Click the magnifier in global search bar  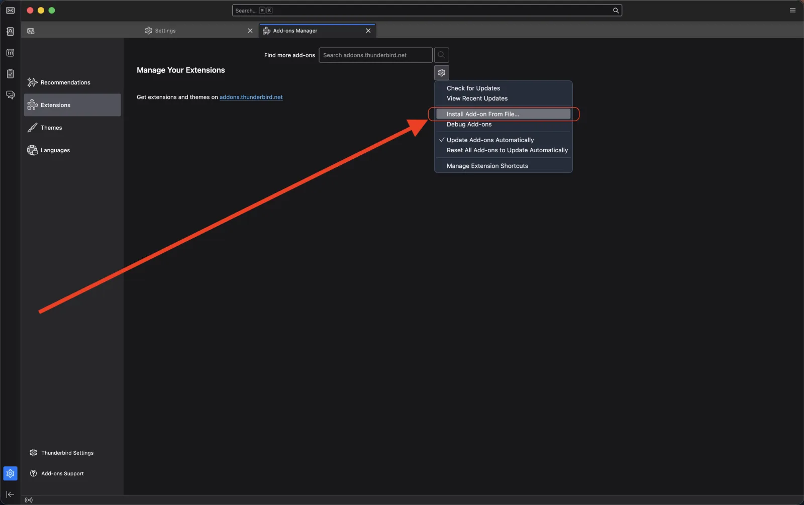pos(616,11)
